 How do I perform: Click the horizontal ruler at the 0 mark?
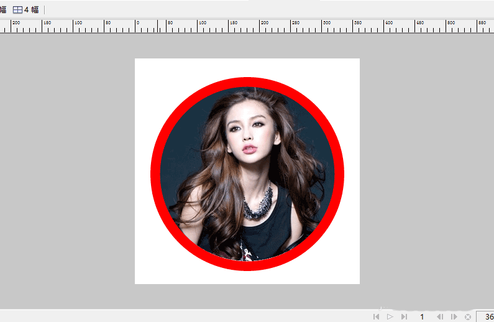point(137,25)
